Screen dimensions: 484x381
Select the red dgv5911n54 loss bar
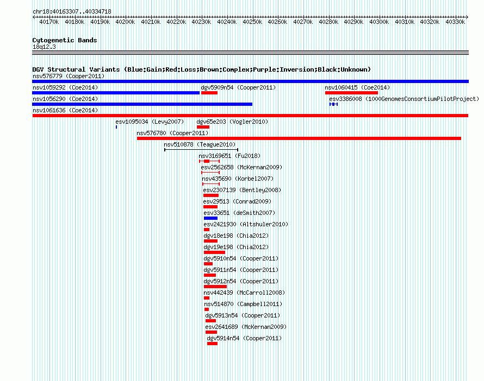(210, 275)
